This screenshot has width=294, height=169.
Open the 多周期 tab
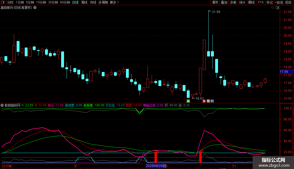tap(103, 2)
